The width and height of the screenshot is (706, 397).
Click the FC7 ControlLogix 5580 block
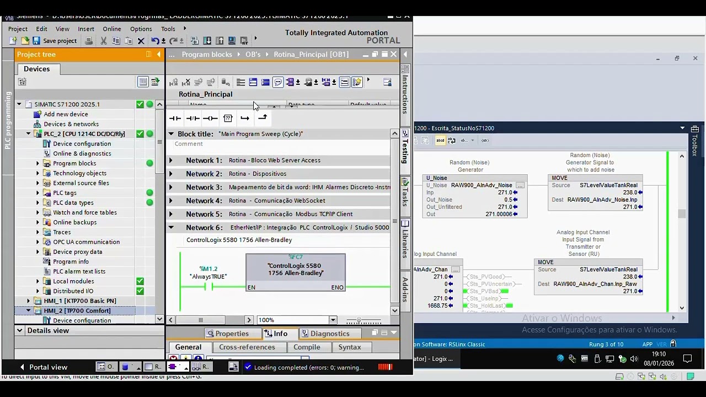296,272
